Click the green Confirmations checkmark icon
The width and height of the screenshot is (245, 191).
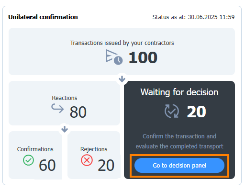click(x=28, y=160)
